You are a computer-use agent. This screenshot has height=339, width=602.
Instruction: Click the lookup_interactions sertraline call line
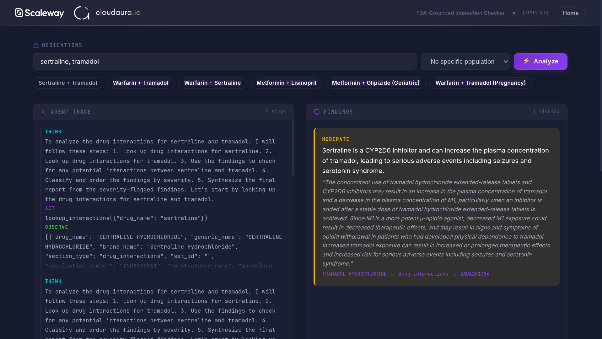click(126, 218)
